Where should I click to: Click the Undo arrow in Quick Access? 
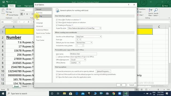[7, 2]
